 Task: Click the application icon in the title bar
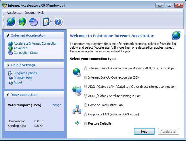tap(4, 5)
